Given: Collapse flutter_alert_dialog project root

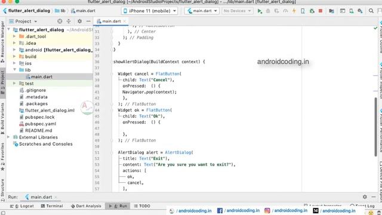Looking at the screenshot, I should click(x=8, y=30).
